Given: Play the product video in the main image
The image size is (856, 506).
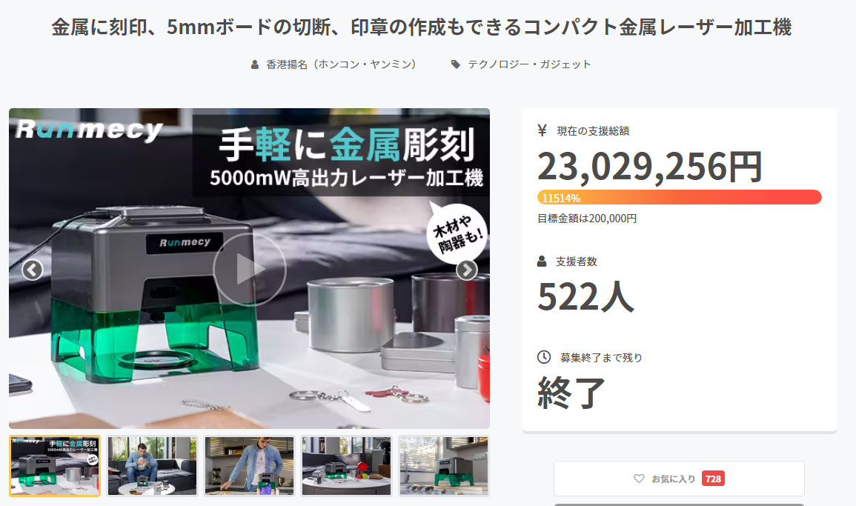Looking at the screenshot, I should click(250, 269).
